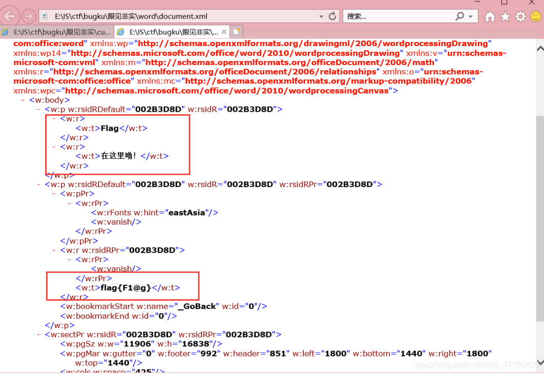Click the officeDocument/2006/math namespace URL
Screen dimensions: 544x374
click(290, 63)
